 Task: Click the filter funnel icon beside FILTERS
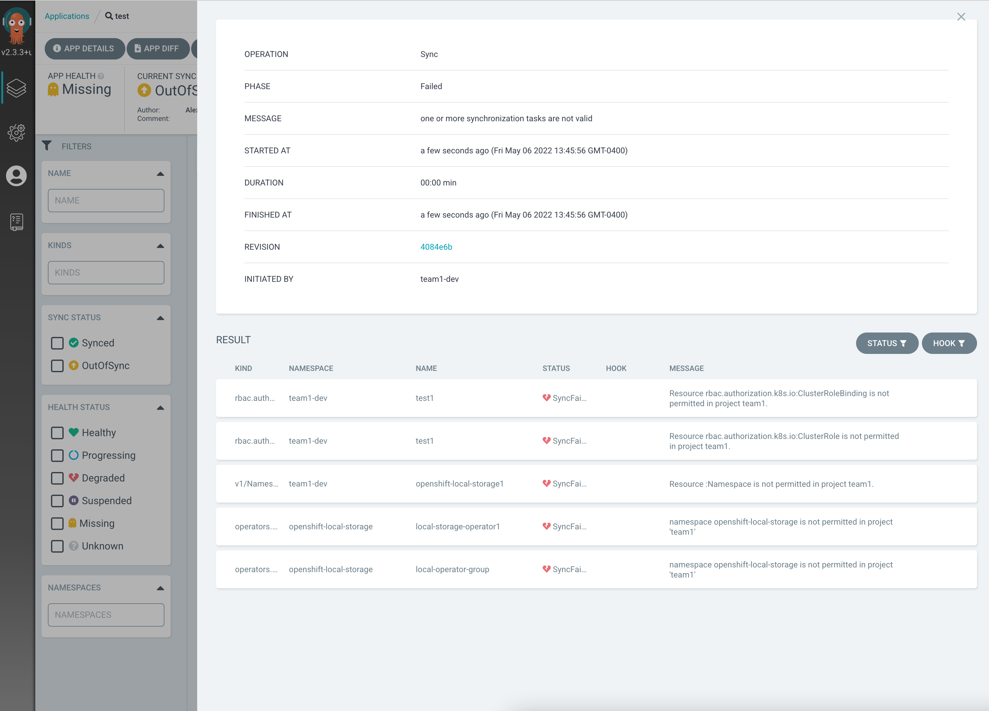pyautogui.click(x=47, y=145)
